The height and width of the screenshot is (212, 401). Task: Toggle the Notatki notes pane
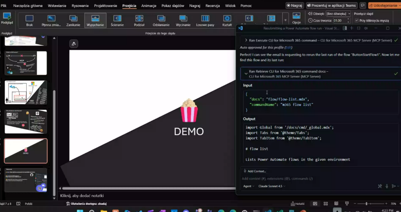[x=298, y=204]
